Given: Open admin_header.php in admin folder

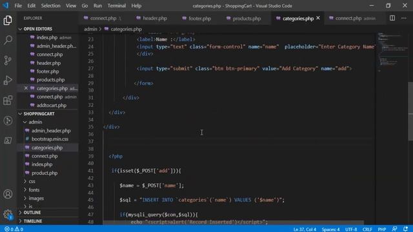Looking at the screenshot, I should point(48,130).
